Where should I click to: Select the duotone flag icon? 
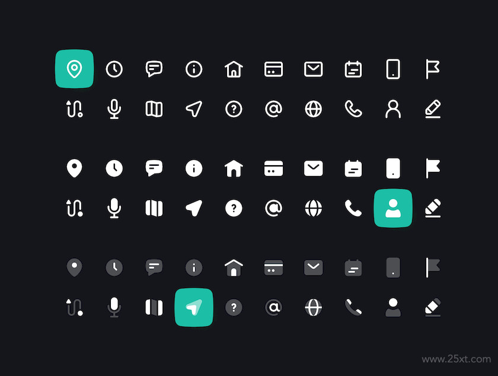(433, 268)
